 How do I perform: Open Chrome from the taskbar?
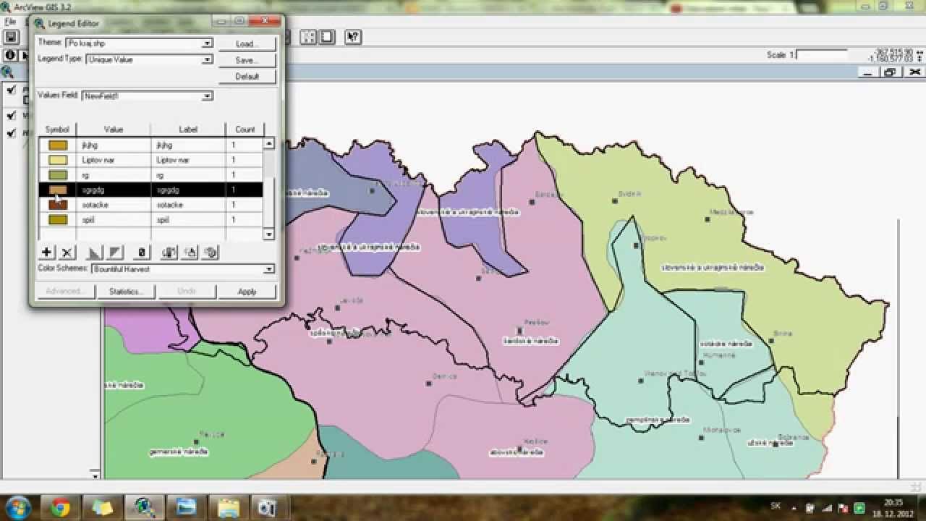(61, 507)
